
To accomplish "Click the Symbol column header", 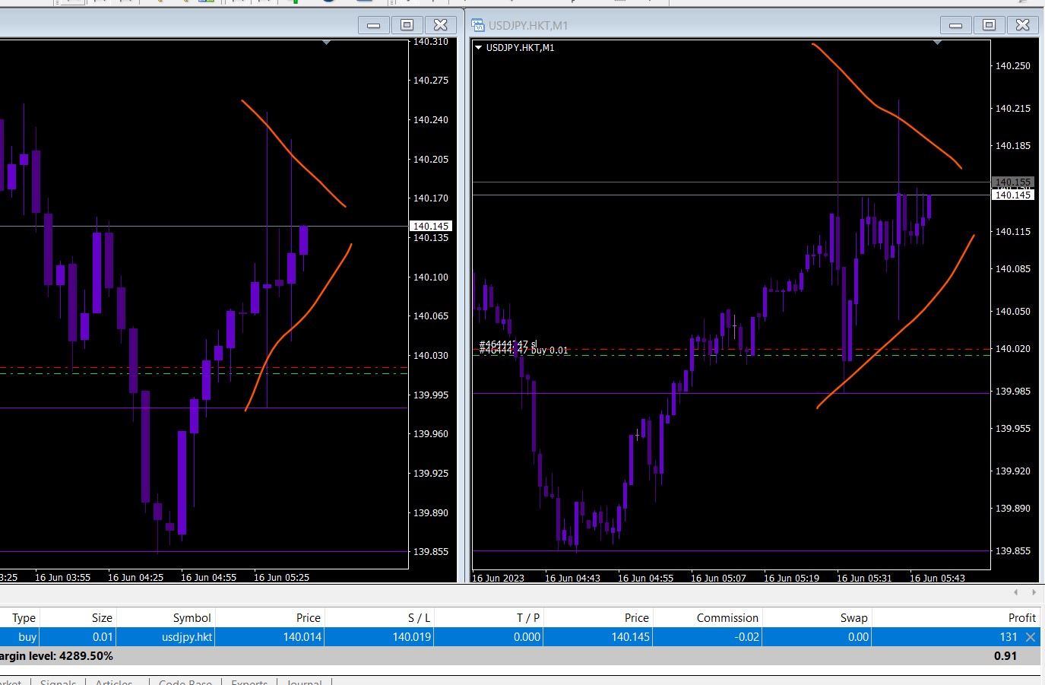I will 192,617.
